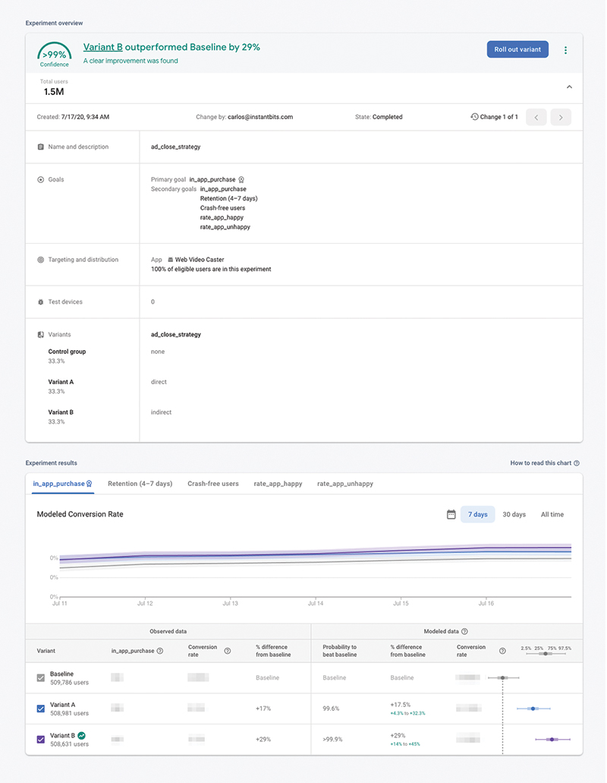607x783 pixels.
Task: Click the ad_close_strategy experiment name
Action: pos(175,147)
